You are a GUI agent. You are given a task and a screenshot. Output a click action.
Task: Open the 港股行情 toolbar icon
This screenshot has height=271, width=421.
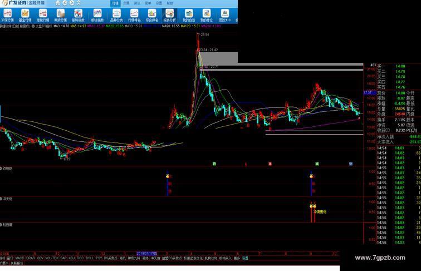43,15
